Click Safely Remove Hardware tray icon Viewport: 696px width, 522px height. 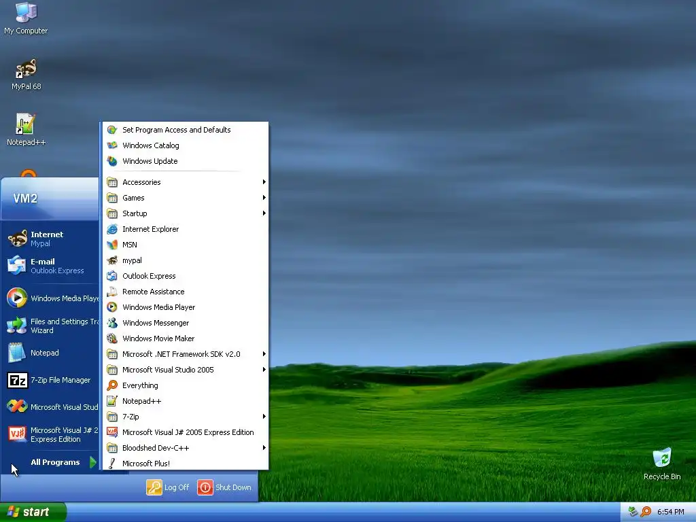633,512
